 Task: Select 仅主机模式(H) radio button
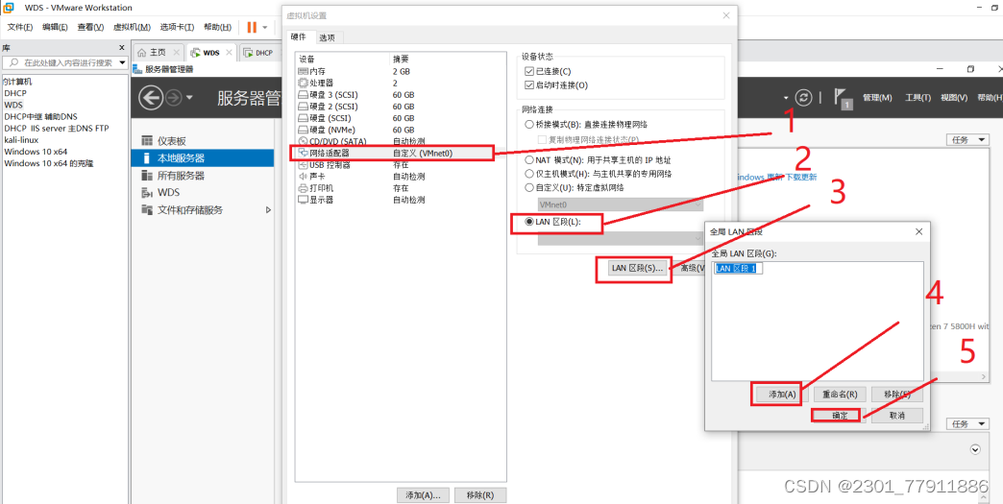[529, 174]
